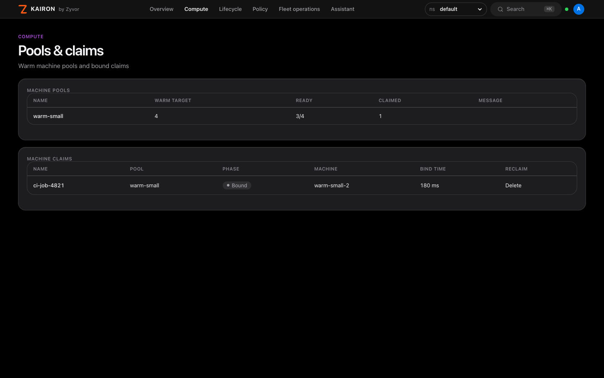Open the user avatar 'A' menu
Image resolution: width=604 pixels, height=378 pixels.
[579, 9]
